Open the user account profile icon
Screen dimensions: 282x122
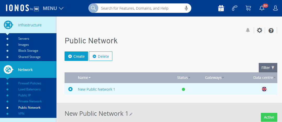(275, 8)
